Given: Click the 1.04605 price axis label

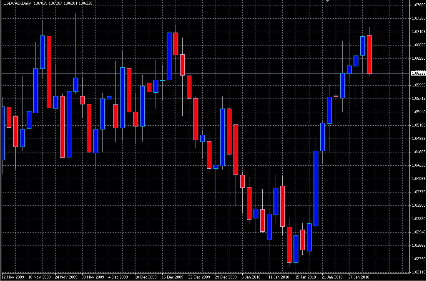Looking at the screenshot, I should 419,152.
